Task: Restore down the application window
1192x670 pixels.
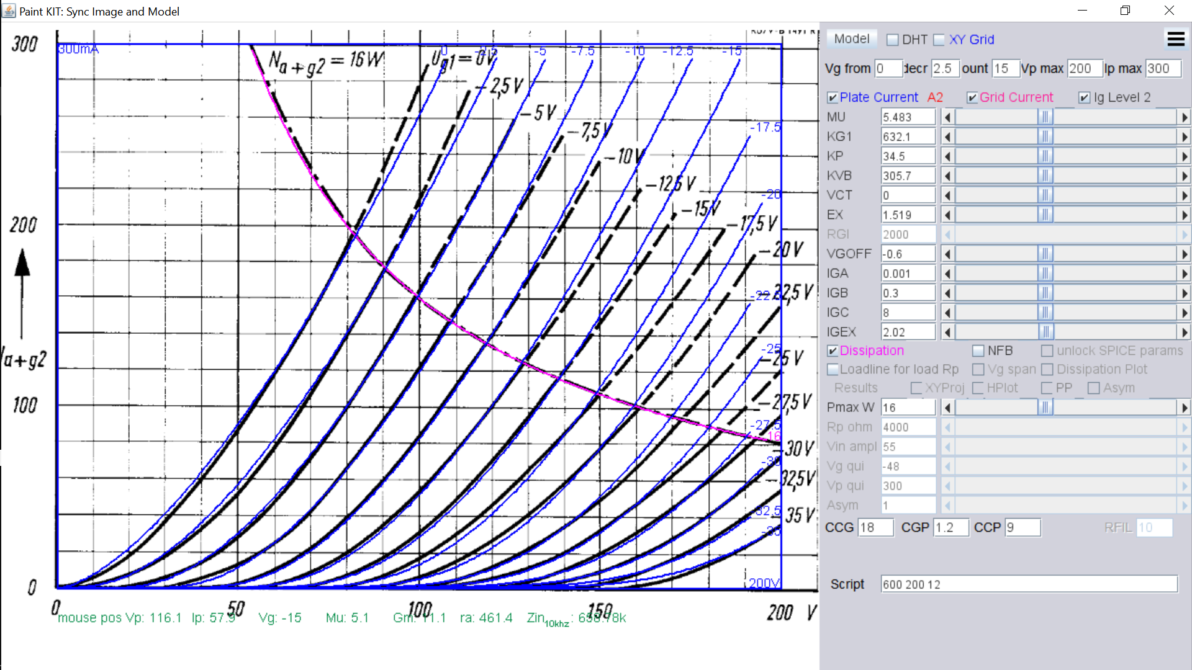Action: tap(1125, 11)
